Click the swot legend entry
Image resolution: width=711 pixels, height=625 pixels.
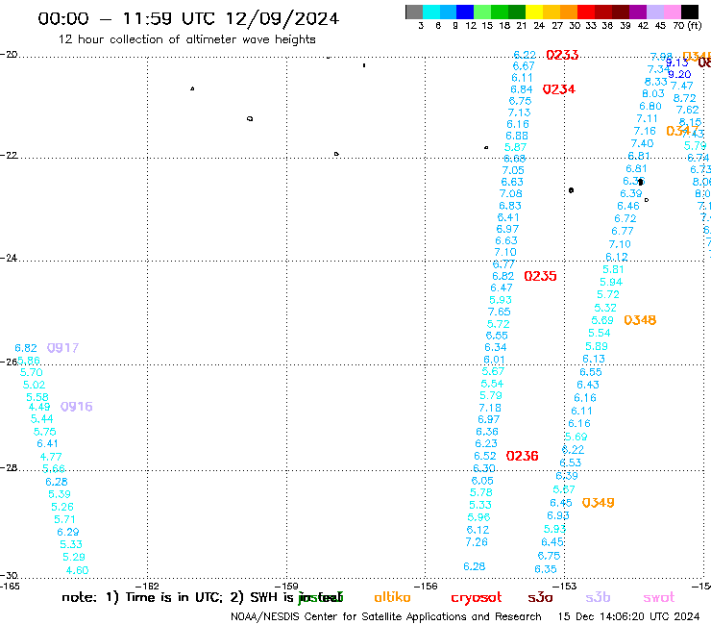[659, 597]
